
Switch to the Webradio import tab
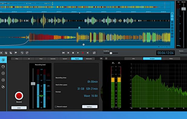coord(89,59)
